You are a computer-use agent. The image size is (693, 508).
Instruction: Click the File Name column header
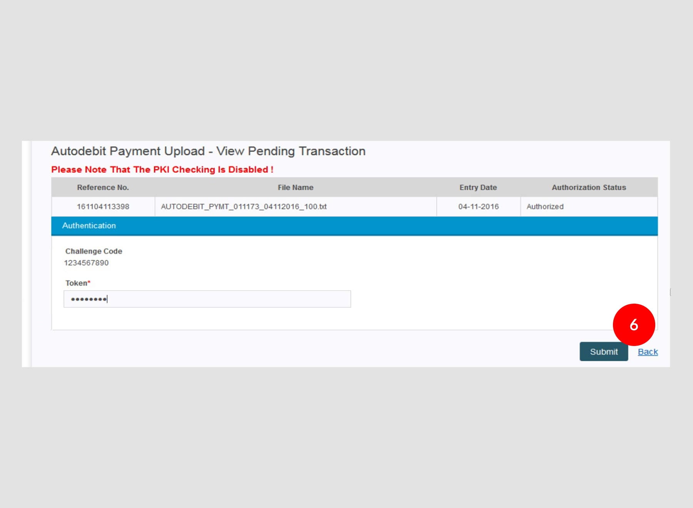tap(295, 187)
